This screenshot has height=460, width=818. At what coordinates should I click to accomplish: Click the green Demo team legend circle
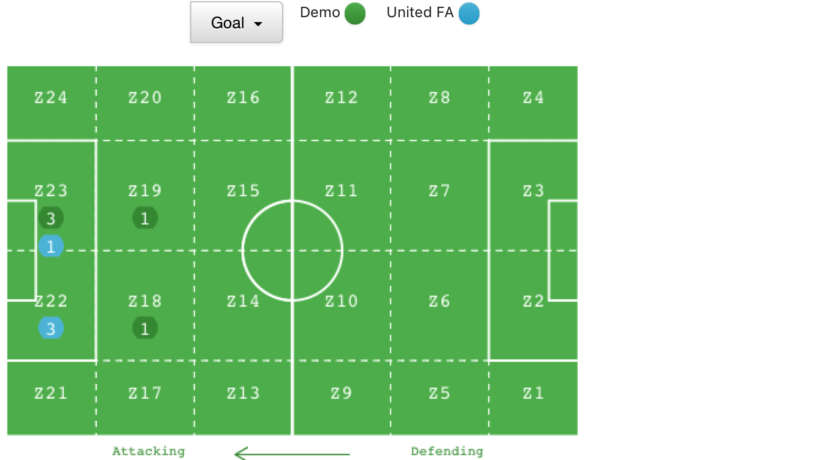(355, 13)
